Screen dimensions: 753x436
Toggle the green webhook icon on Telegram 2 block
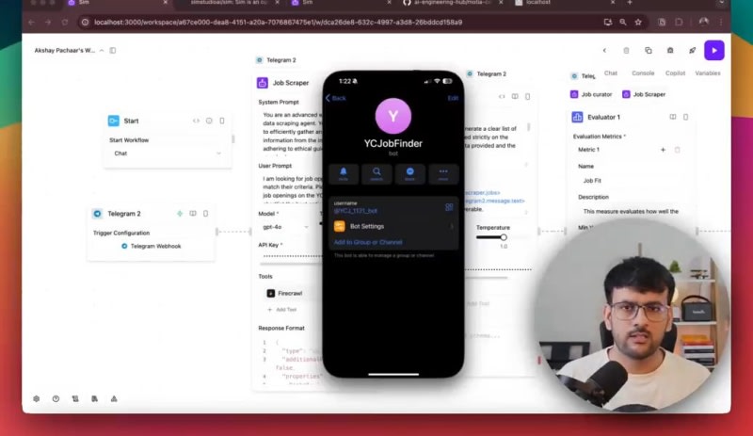(x=180, y=214)
